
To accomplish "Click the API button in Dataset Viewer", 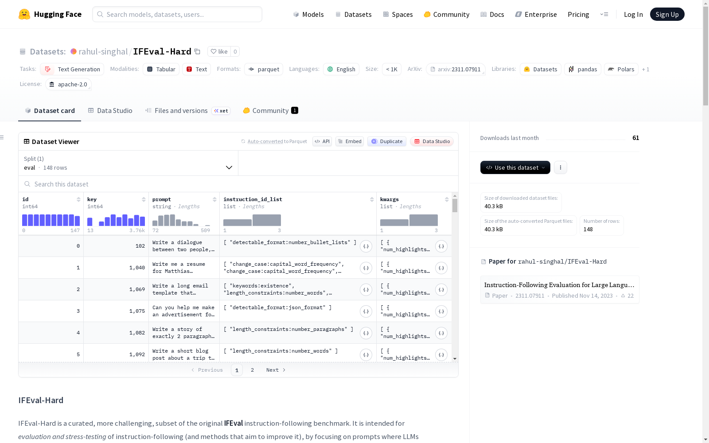I will [322, 141].
